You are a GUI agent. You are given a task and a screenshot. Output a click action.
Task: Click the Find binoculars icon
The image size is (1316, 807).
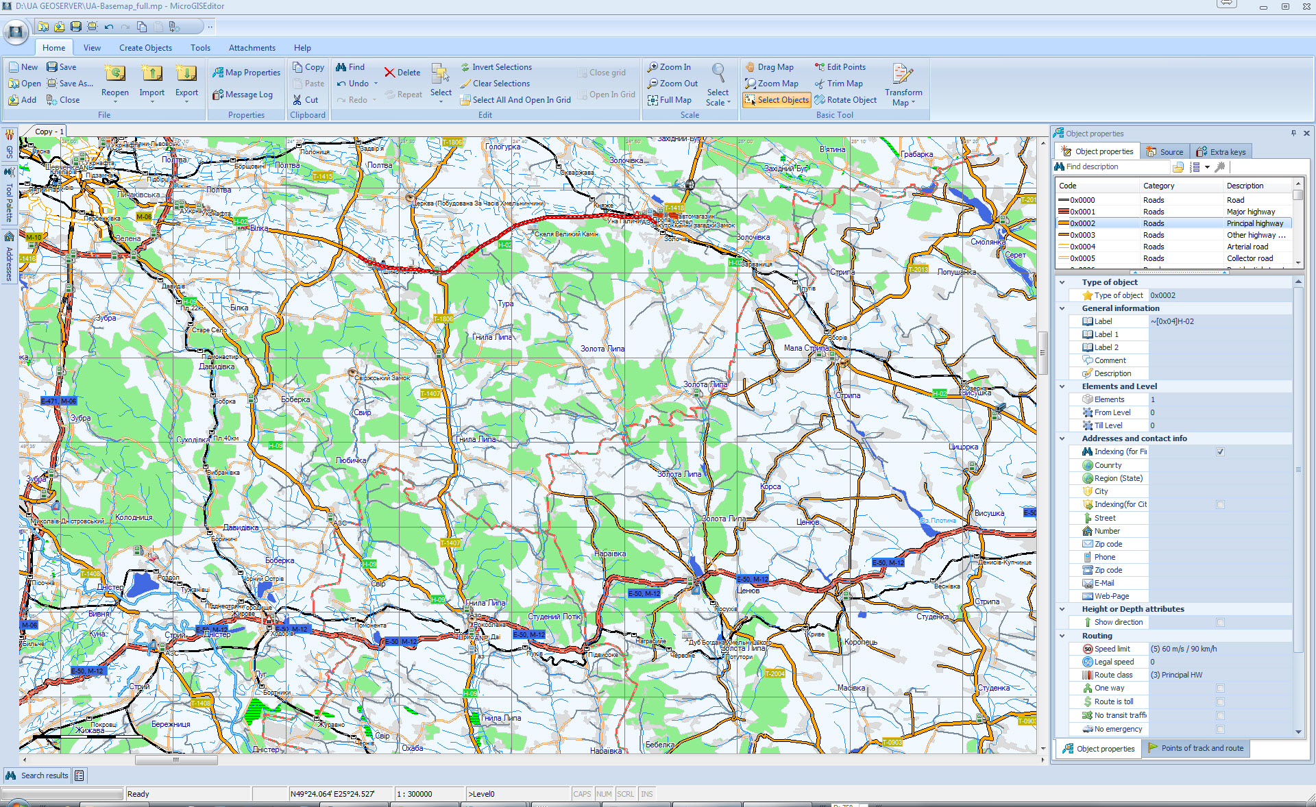[x=341, y=67]
